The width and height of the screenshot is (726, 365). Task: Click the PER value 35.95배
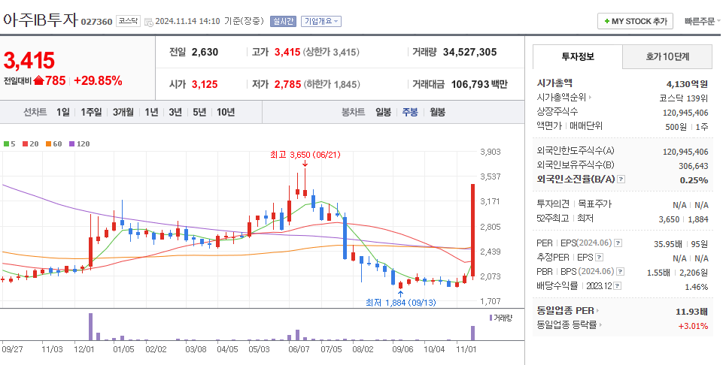(x=667, y=244)
